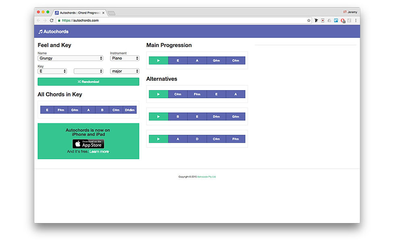Click the secure padlock icon
Image resolution: width=395 pixels, height=242 pixels.
pos(59,21)
